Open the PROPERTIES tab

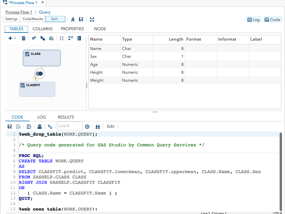point(72,29)
